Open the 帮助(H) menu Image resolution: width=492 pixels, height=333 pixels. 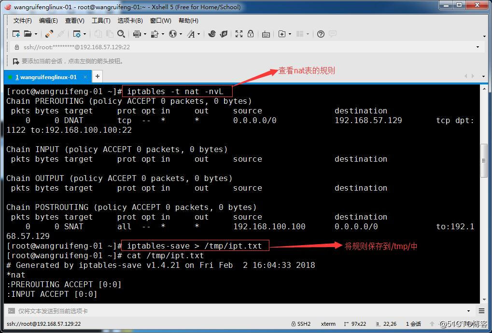click(x=188, y=21)
